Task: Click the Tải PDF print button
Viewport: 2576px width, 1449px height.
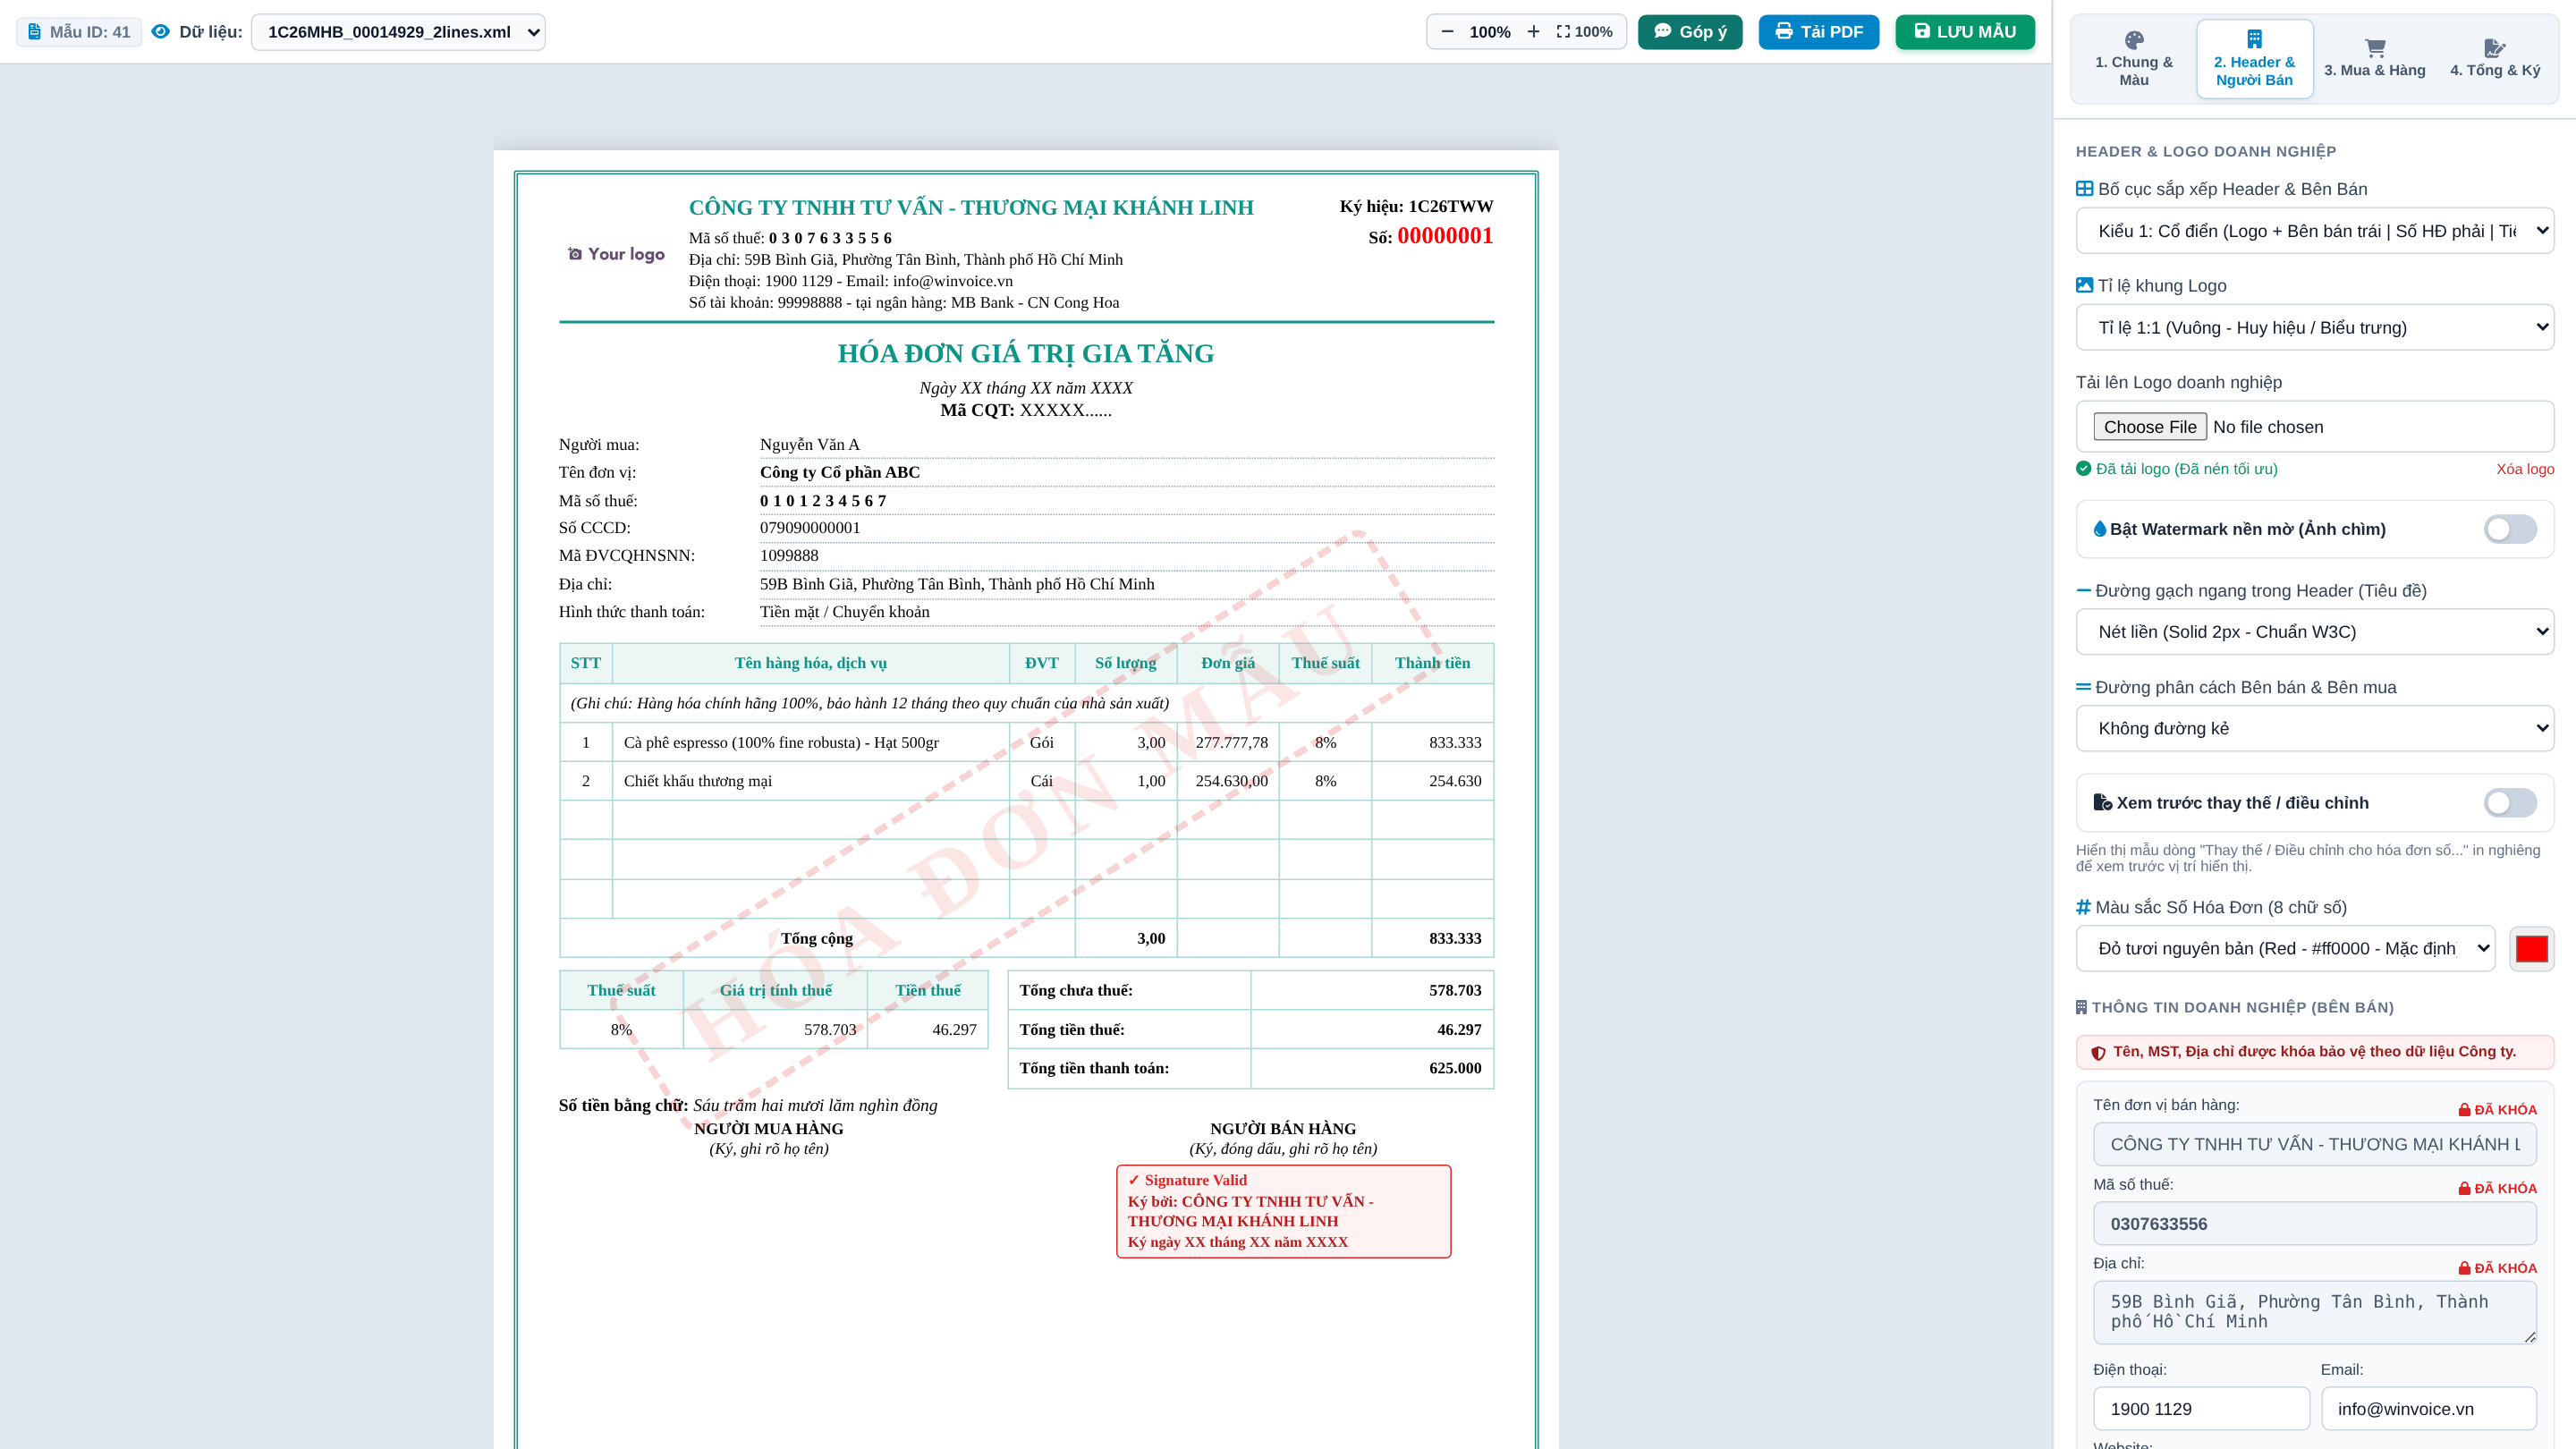Action: [x=1819, y=32]
